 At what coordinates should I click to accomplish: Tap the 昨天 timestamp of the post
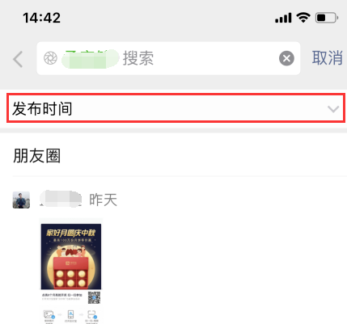click(104, 200)
